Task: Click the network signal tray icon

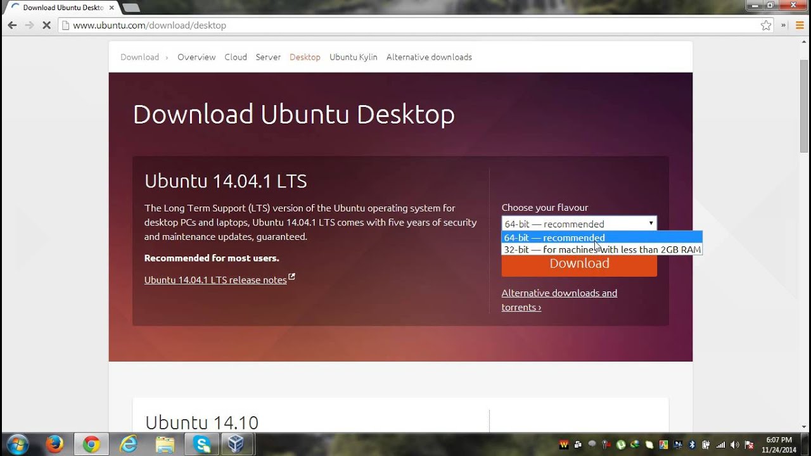Action: click(x=720, y=445)
